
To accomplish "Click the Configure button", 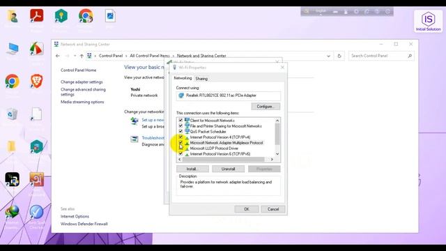I will (266, 107).
